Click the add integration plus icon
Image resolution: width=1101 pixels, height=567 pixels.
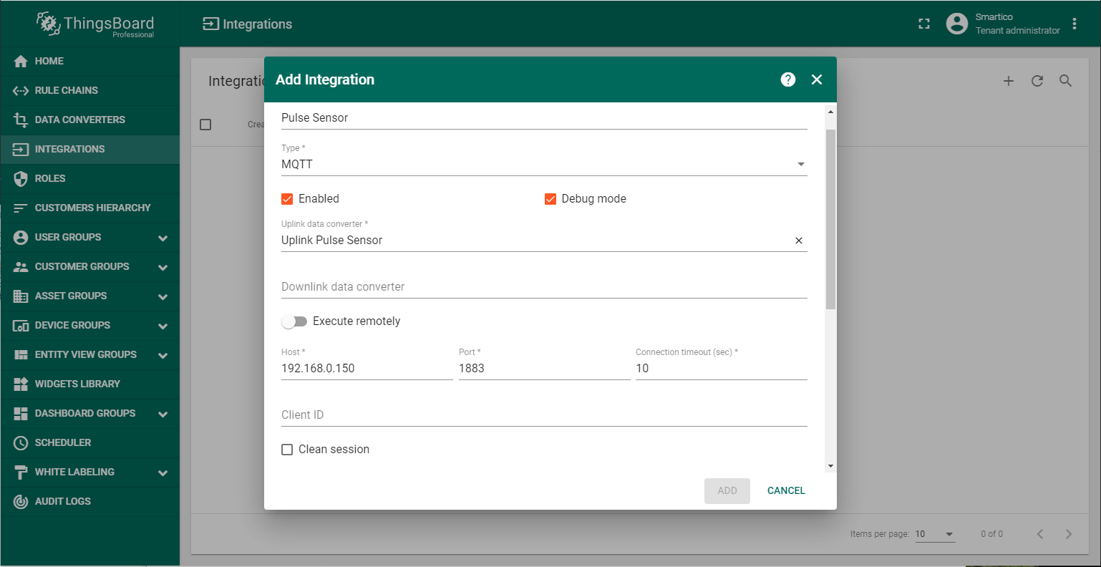(x=1008, y=81)
